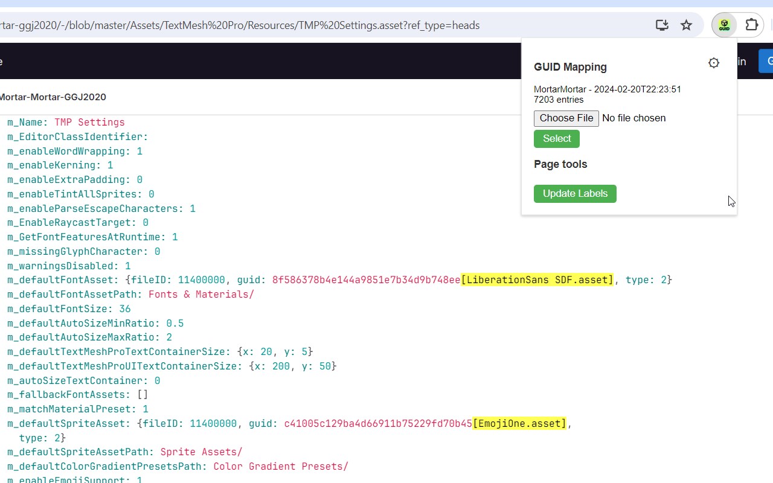The width and height of the screenshot is (773, 483).
Task: Click the m_EditorClassIdentifier line
Action: [78, 137]
